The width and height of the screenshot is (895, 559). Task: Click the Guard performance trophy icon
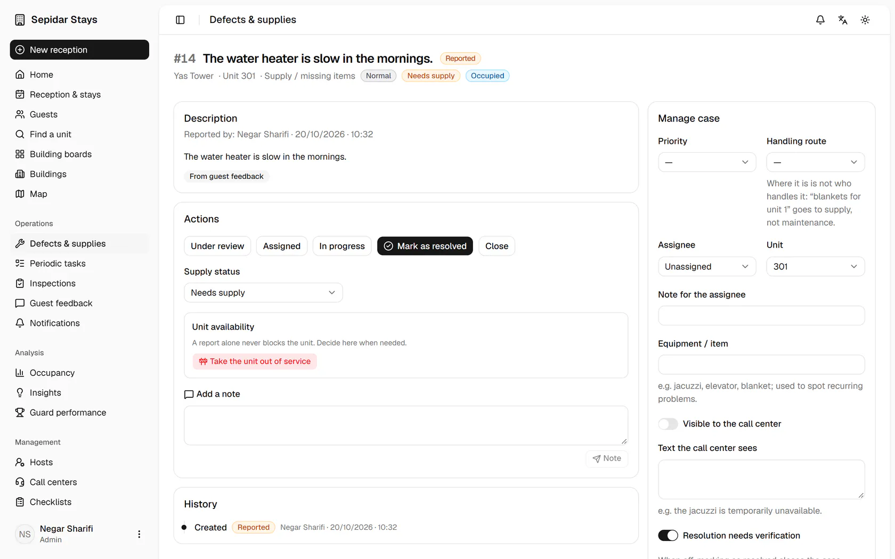tap(20, 413)
